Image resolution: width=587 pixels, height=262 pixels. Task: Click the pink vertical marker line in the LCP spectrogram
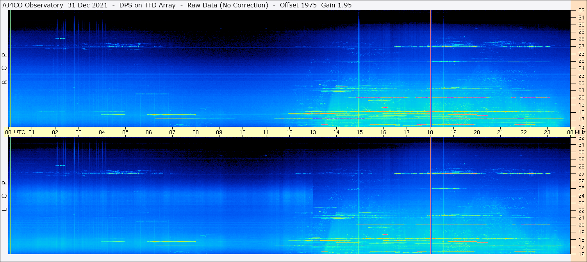click(x=431, y=196)
